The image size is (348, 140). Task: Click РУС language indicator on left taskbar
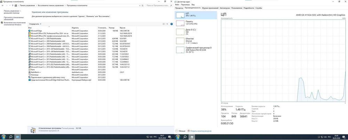pyautogui.click(x=155, y=137)
